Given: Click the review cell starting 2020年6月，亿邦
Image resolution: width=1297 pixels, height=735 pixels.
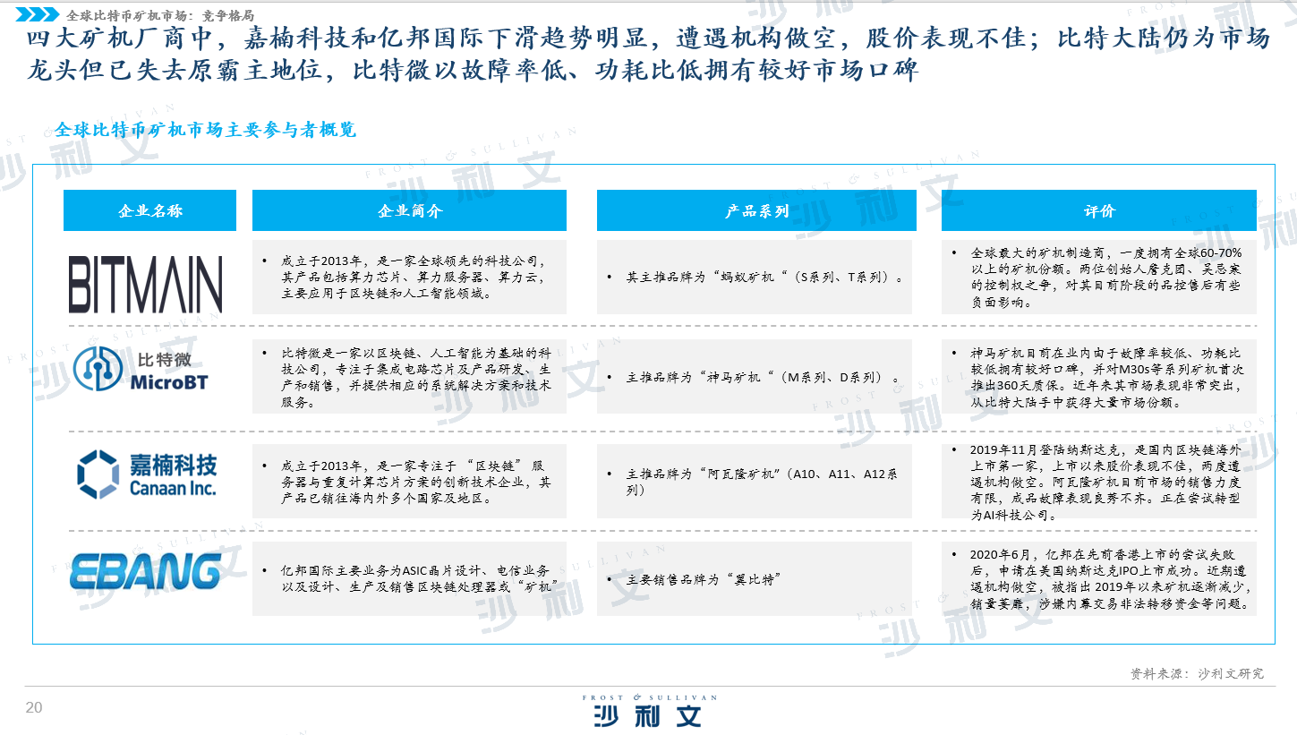Looking at the screenshot, I should 1099,578.
